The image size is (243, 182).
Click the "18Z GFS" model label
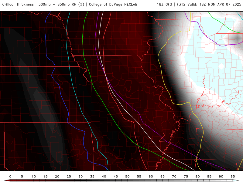(x=164, y=5)
